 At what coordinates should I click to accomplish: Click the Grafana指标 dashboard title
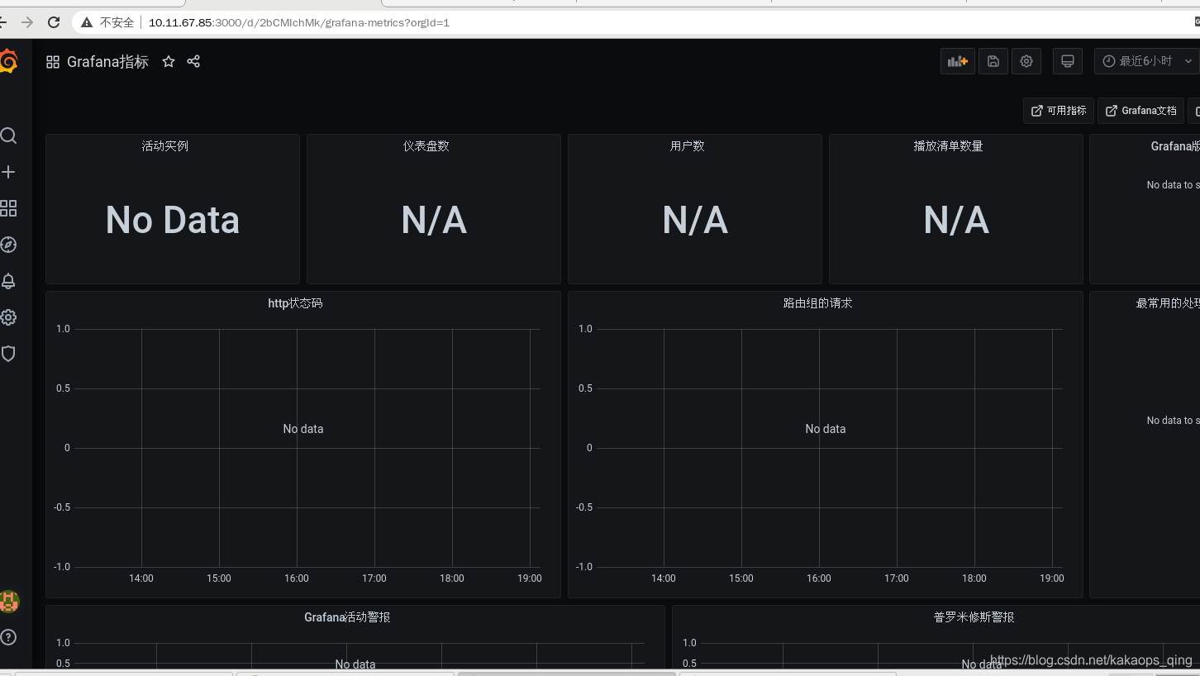(x=108, y=62)
